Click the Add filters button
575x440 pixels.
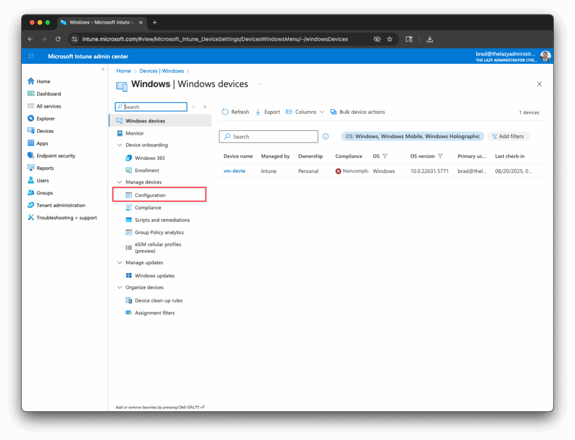coord(508,136)
